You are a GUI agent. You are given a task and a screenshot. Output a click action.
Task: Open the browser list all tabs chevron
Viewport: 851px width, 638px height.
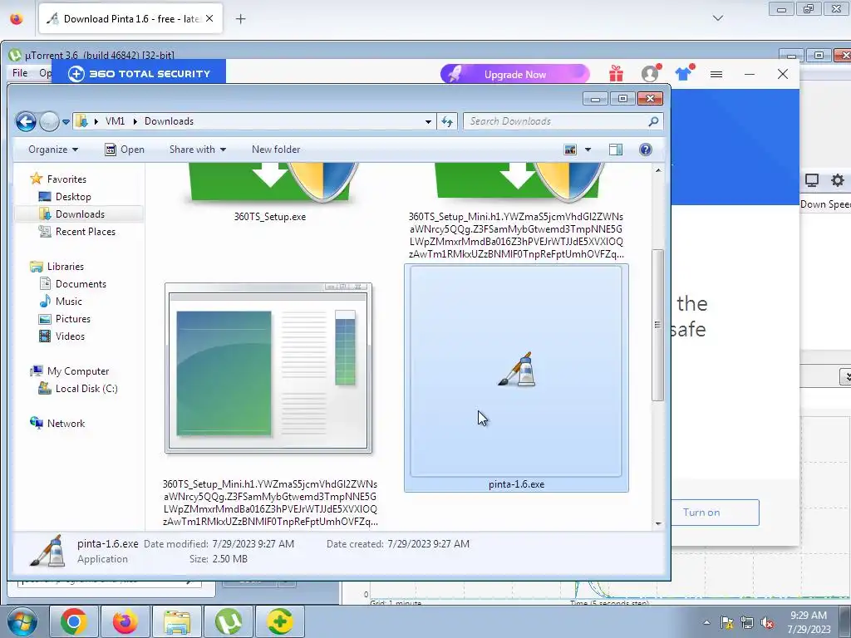[717, 18]
